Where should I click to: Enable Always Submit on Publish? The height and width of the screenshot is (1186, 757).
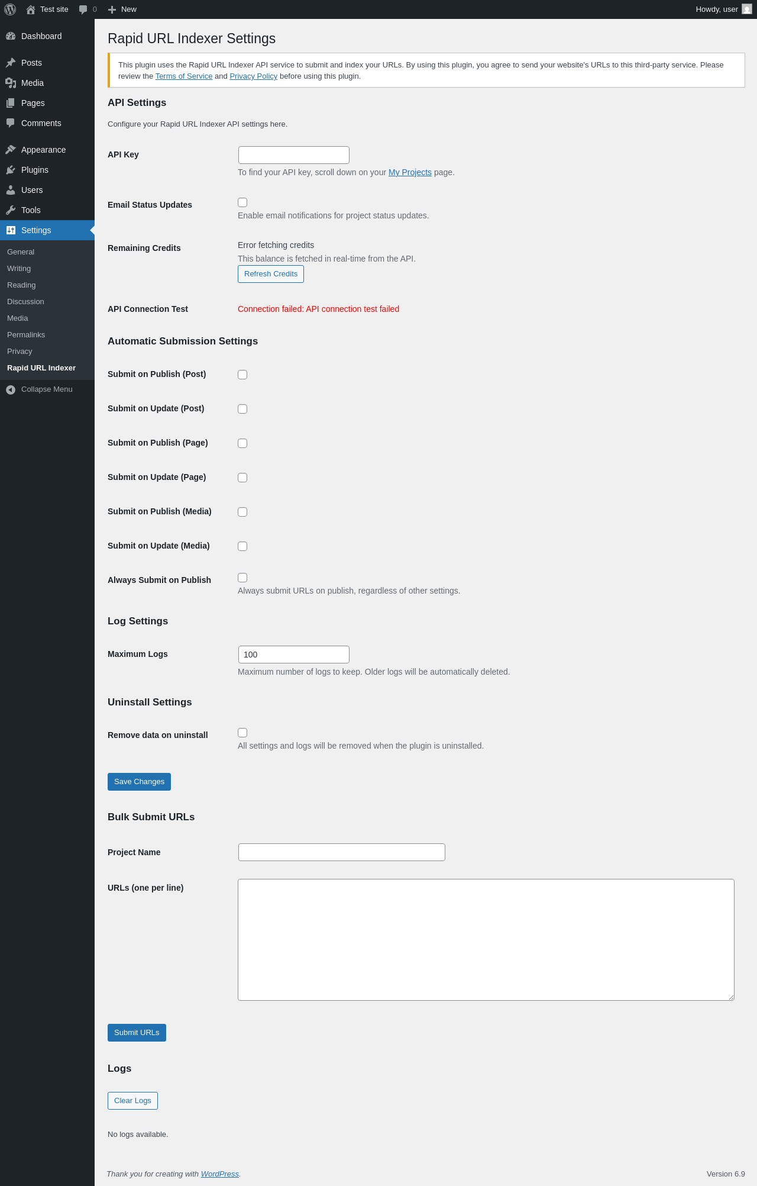coord(242,578)
